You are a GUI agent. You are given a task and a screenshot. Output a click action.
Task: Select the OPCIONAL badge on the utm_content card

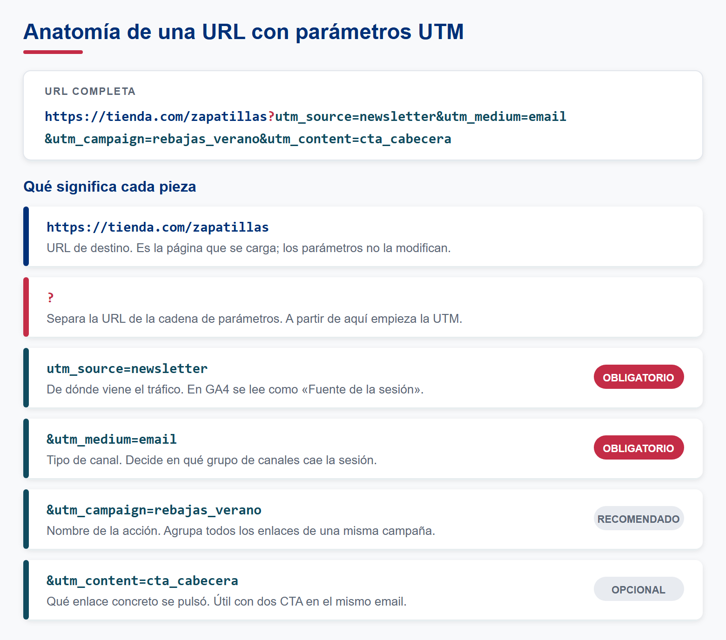[x=639, y=589]
